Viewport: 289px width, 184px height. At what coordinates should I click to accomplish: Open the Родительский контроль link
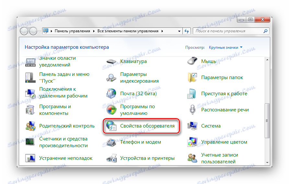pyautogui.click(x=67, y=126)
